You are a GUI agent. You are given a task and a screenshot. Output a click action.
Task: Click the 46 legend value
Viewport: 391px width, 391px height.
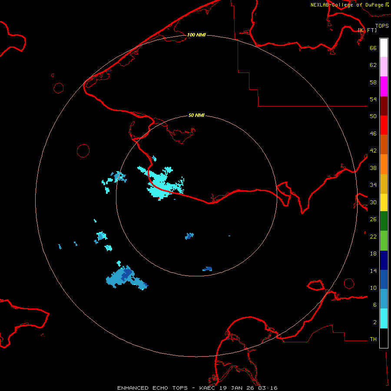[373, 134]
